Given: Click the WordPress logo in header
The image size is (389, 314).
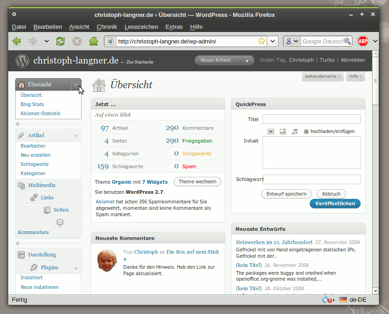Looking at the screenshot, I should [22, 61].
